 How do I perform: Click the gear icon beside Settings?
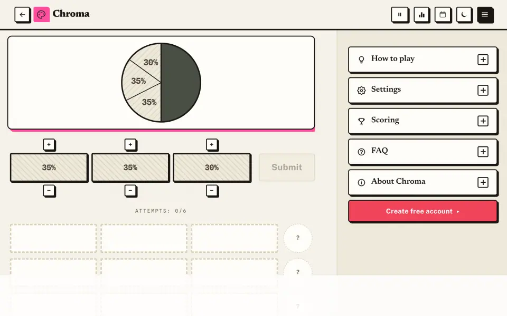[361, 90]
